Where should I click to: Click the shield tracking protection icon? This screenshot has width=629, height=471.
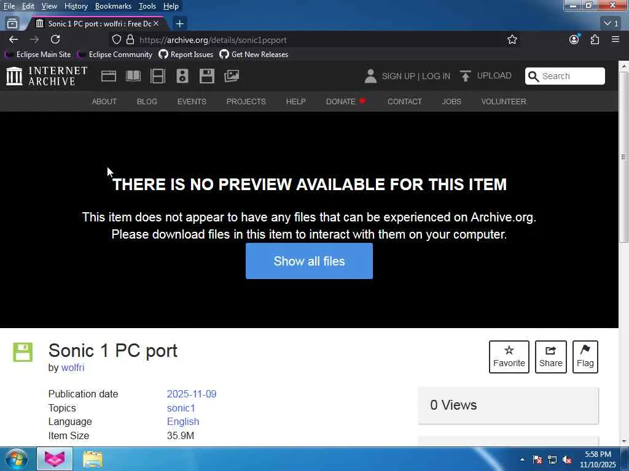pos(116,39)
